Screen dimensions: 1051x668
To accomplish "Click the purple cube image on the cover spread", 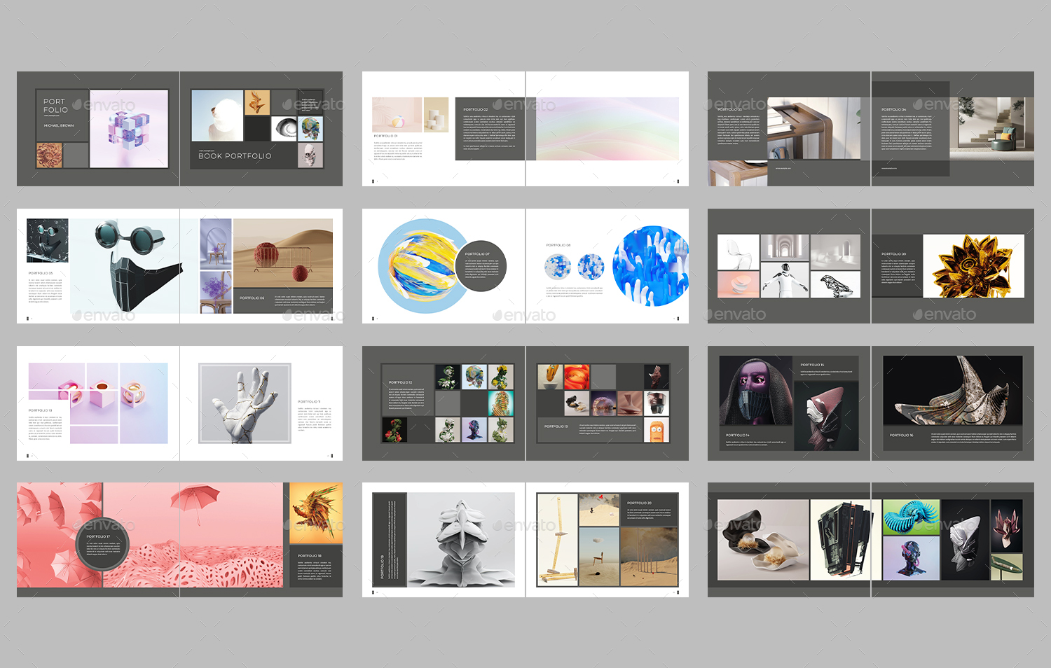I will click(x=129, y=129).
